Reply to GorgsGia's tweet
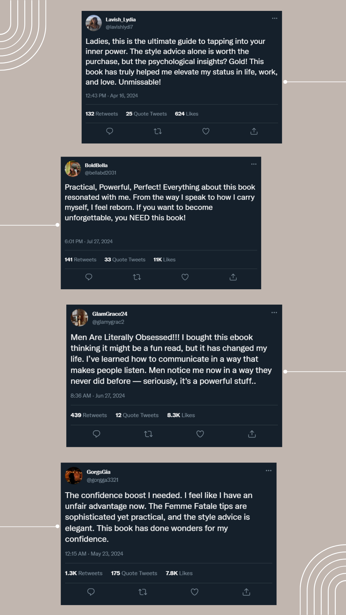Screen dimensions: 346x615 91,592
